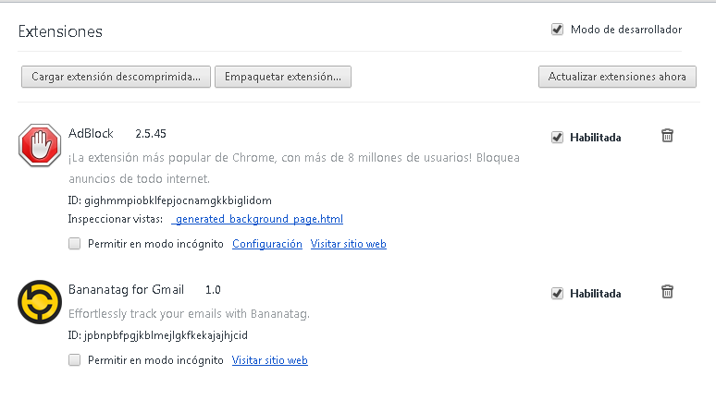Click the AdBlock description text
The height and width of the screenshot is (400, 716).
coord(294,168)
